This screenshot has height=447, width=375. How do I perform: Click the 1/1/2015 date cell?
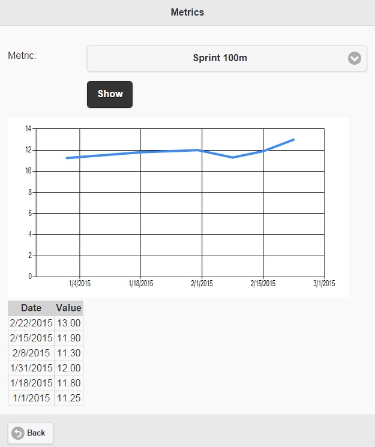(x=31, y=398)
